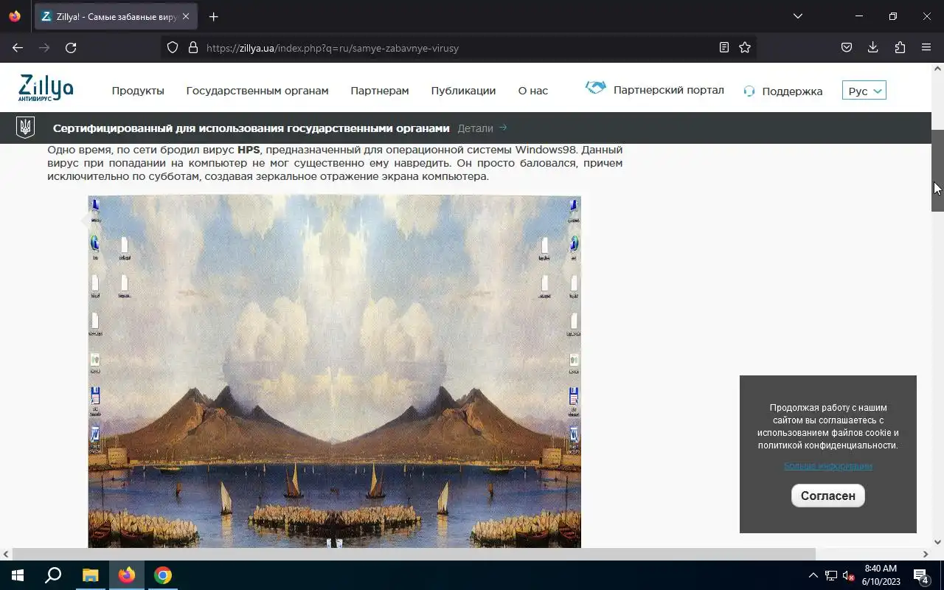Viewport: 944px width, 590px height.
Task: Click the headset support icon
Action: click(749, 91)
